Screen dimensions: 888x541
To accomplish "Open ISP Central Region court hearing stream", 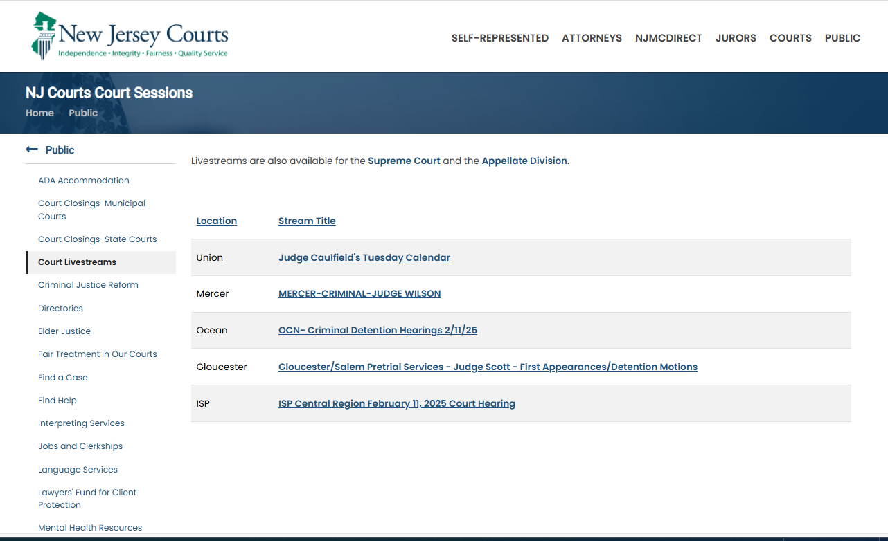I will (397, 403).
